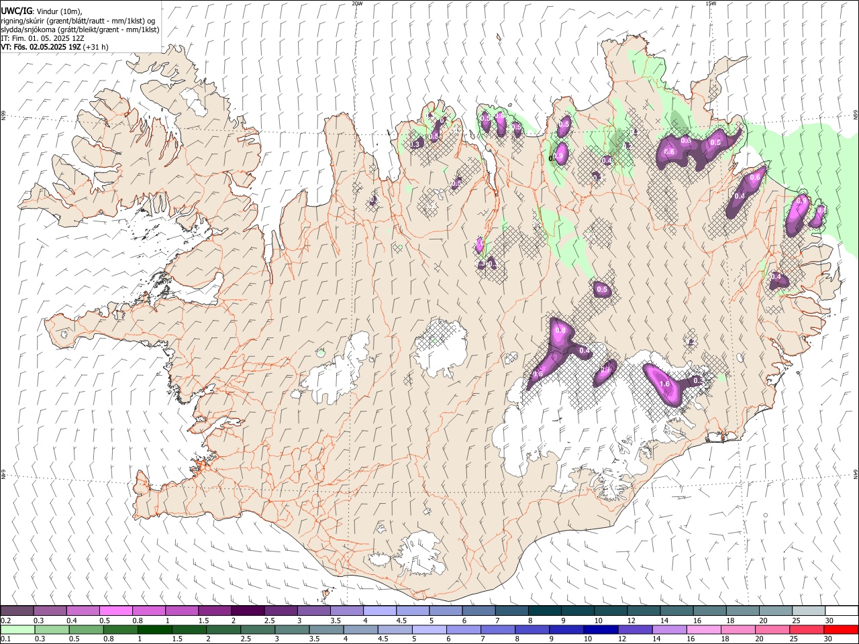Select the darkest purple swatch labeled 2 in upper legend
Screen dimensions: 859x644
tap(248, 610)
